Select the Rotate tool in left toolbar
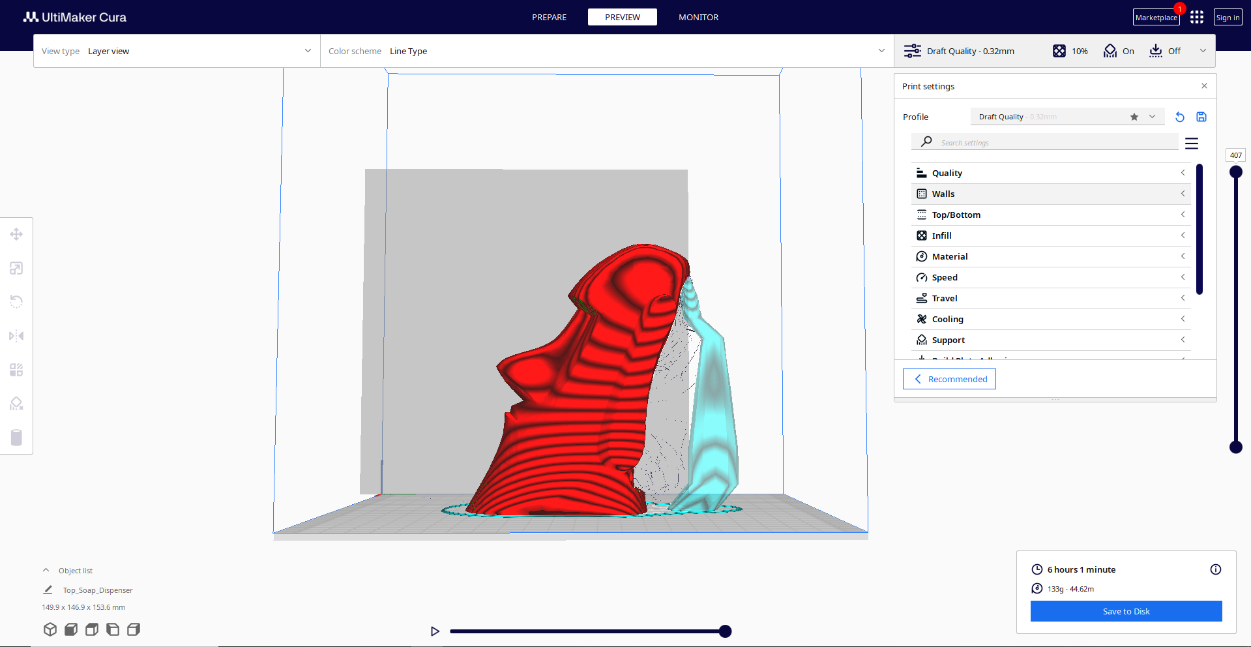Image resolution: width=1251 pixels, height=647 pixels. tap(16, 302)
